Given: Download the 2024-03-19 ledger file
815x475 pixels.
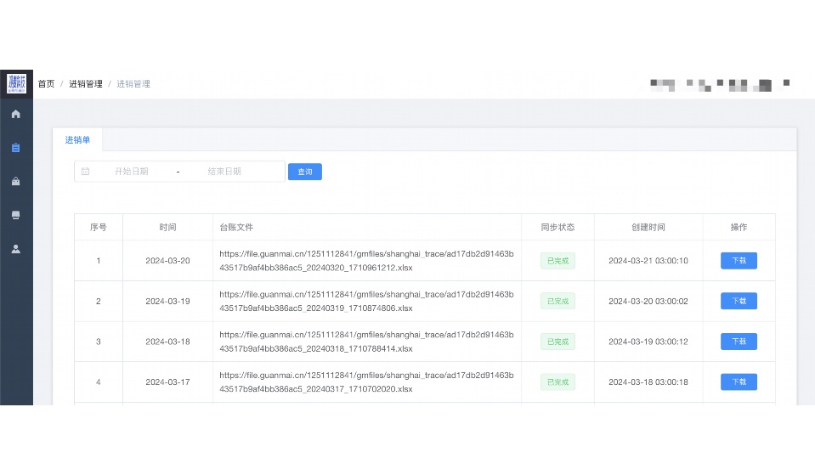Looking at the screenshot, I should 739,301.
